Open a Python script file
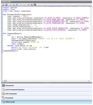The width and height of the screenshot is (93, 105). [x=3, y=5]
